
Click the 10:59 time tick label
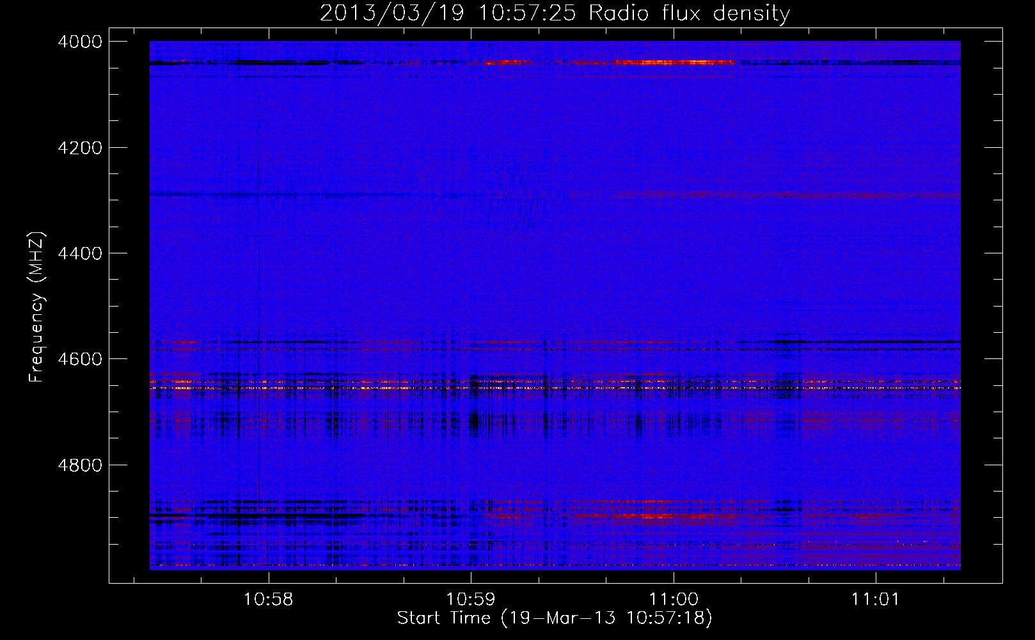471,600
